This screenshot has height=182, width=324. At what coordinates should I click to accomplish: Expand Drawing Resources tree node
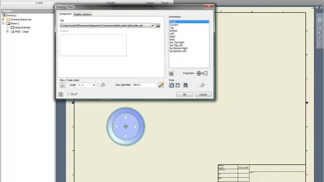(3, 19)
